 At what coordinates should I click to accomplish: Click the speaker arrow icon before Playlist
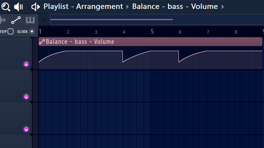point(36,7)
